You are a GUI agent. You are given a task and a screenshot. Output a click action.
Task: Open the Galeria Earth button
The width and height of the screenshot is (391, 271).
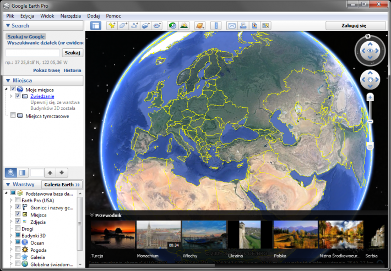pos(62,185)
